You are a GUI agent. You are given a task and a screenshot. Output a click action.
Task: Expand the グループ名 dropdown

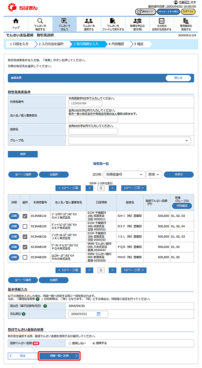[x=130, y=141]
